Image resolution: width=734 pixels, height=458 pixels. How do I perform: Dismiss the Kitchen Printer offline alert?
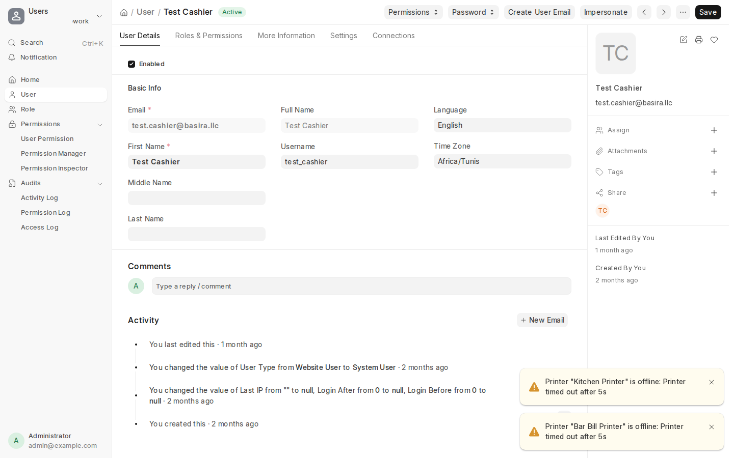pyautogui.click(x=712, y=382)
